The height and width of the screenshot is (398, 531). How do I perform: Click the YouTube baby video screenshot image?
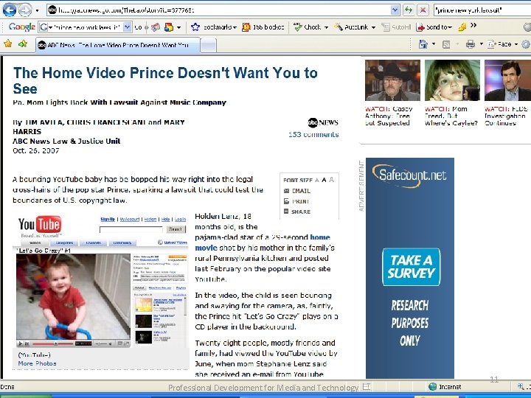73,296
